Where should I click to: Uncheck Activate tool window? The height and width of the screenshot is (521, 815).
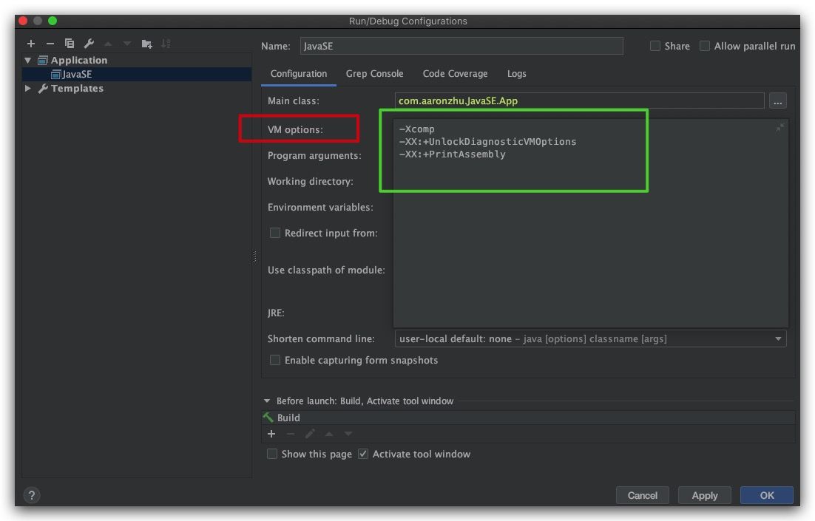coord(363,454)
